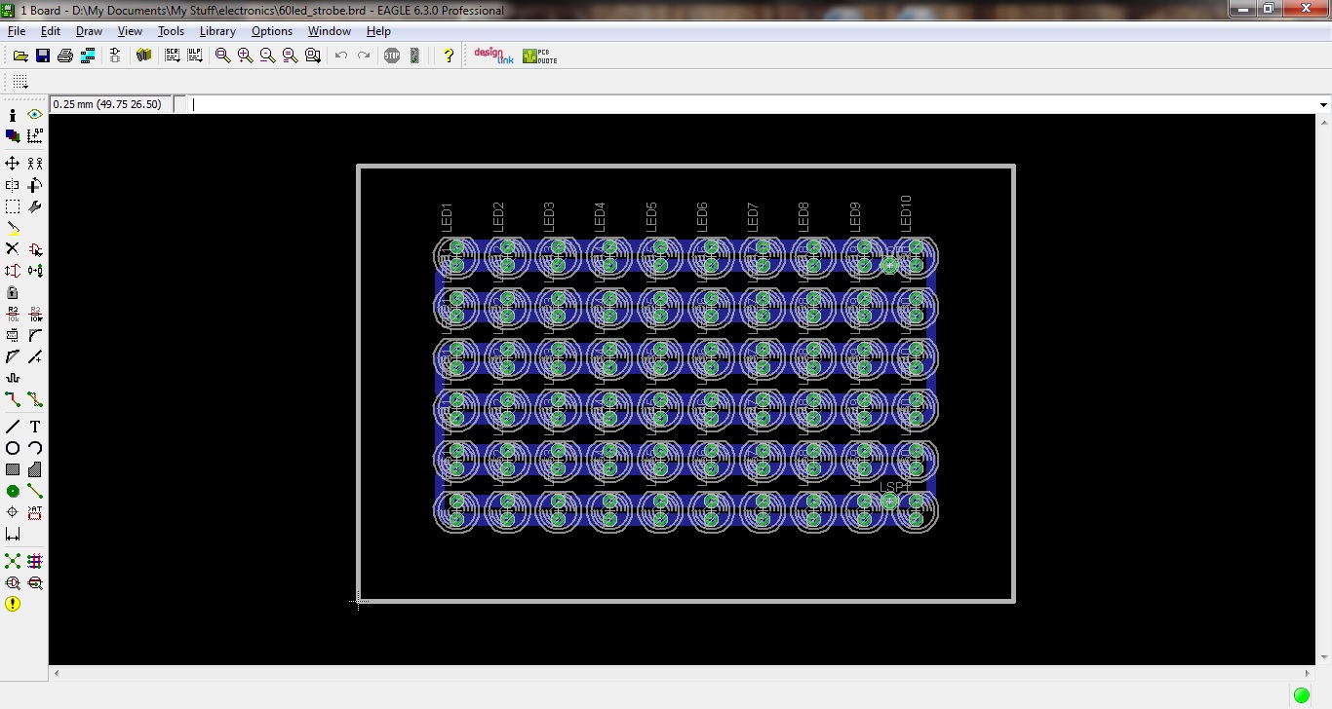Select the Delete tool
Screen dimensions: 1332x709
[x=12, y=249]
